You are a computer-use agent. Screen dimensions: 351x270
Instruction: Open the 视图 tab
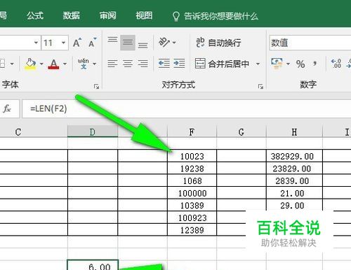point(144,15)
